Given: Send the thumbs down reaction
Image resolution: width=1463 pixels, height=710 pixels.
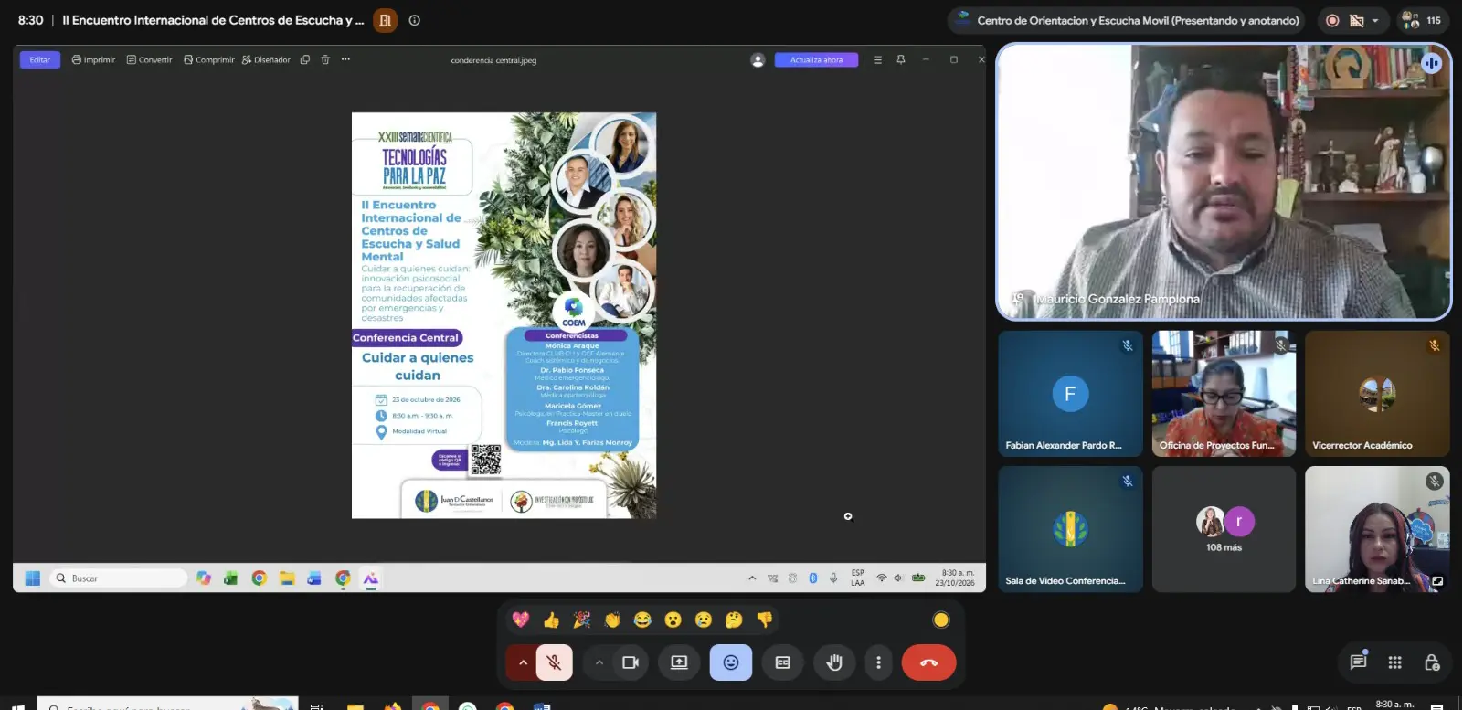Looking at the screenshot, I should (765, 620).
